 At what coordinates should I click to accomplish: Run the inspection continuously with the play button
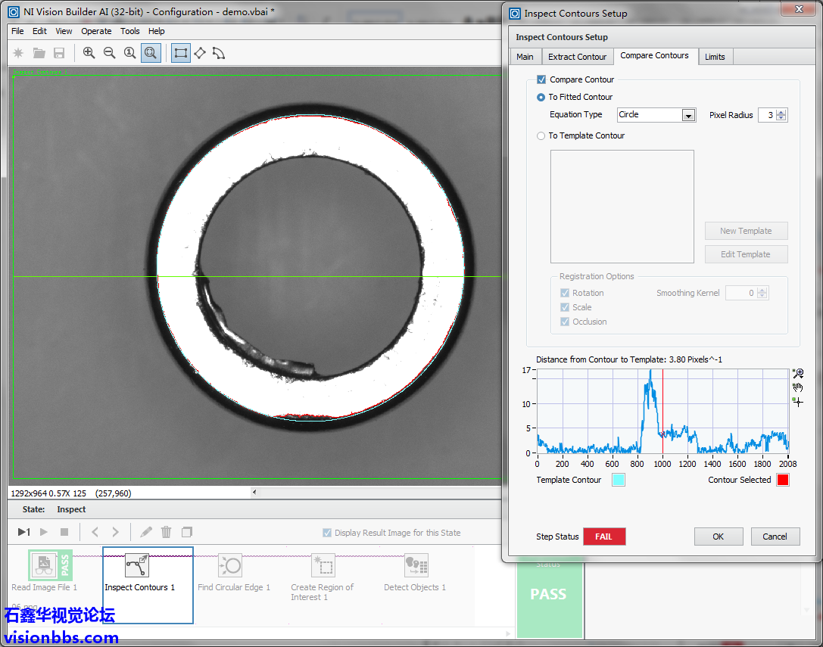click(44, 532)
